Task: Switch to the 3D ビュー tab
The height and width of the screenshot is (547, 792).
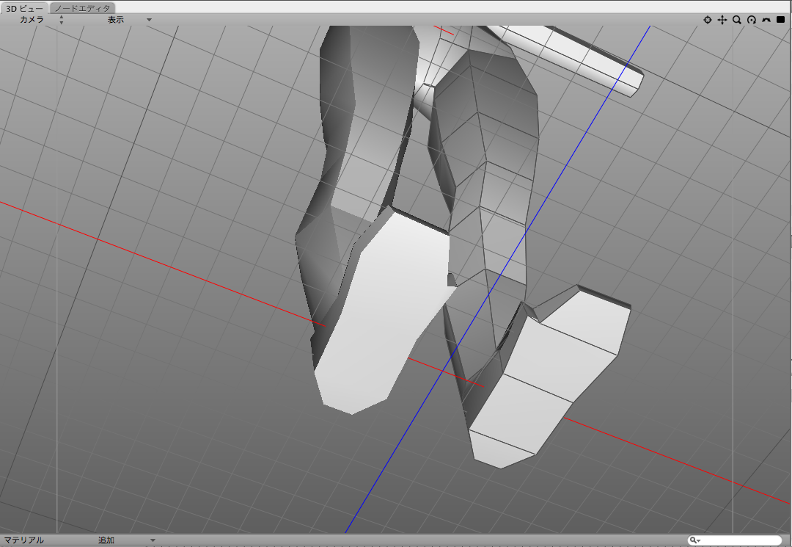Action: [x=24, y=8]
